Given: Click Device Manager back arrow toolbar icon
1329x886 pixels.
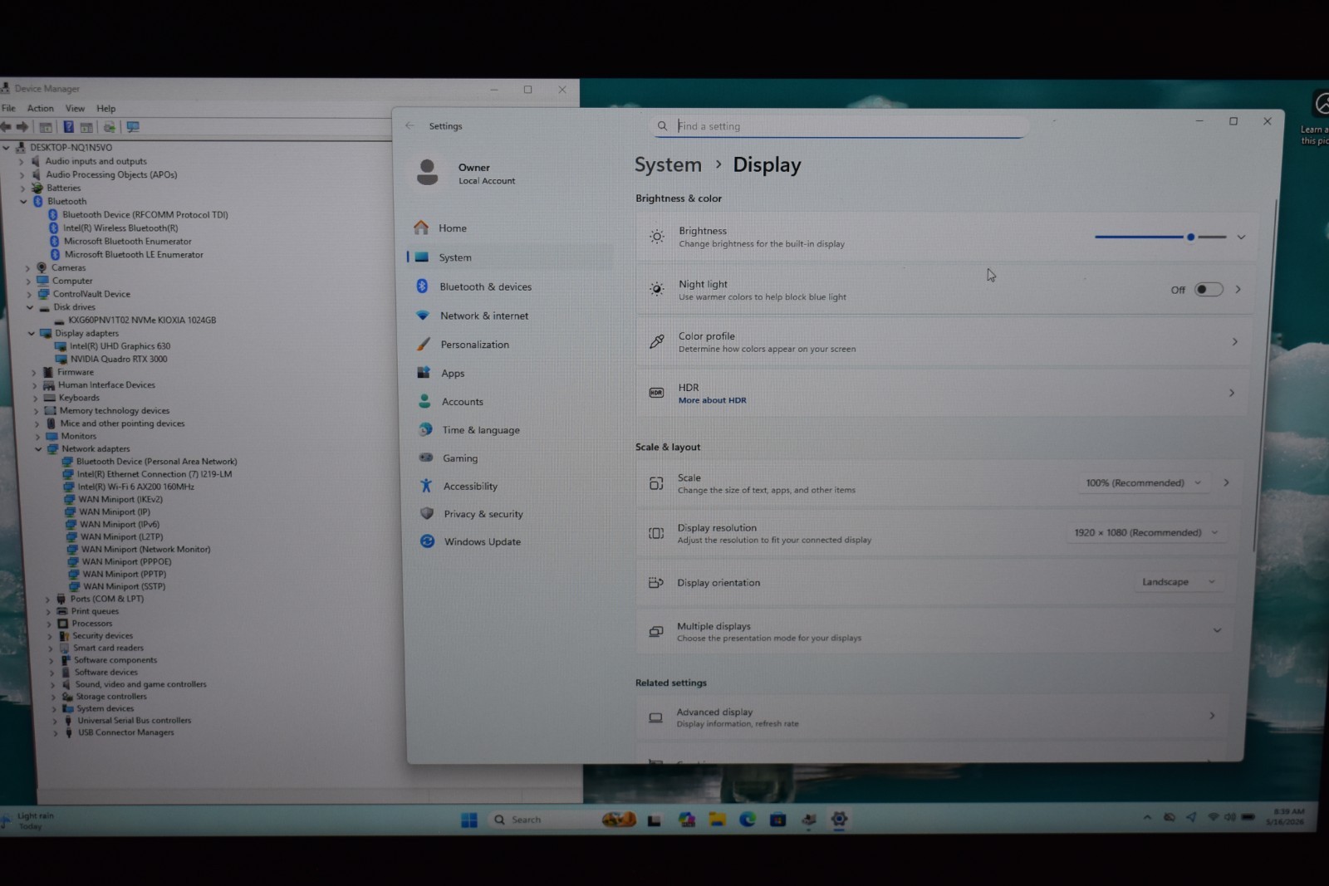Looking at the screenshot, I should coord(7,127).
